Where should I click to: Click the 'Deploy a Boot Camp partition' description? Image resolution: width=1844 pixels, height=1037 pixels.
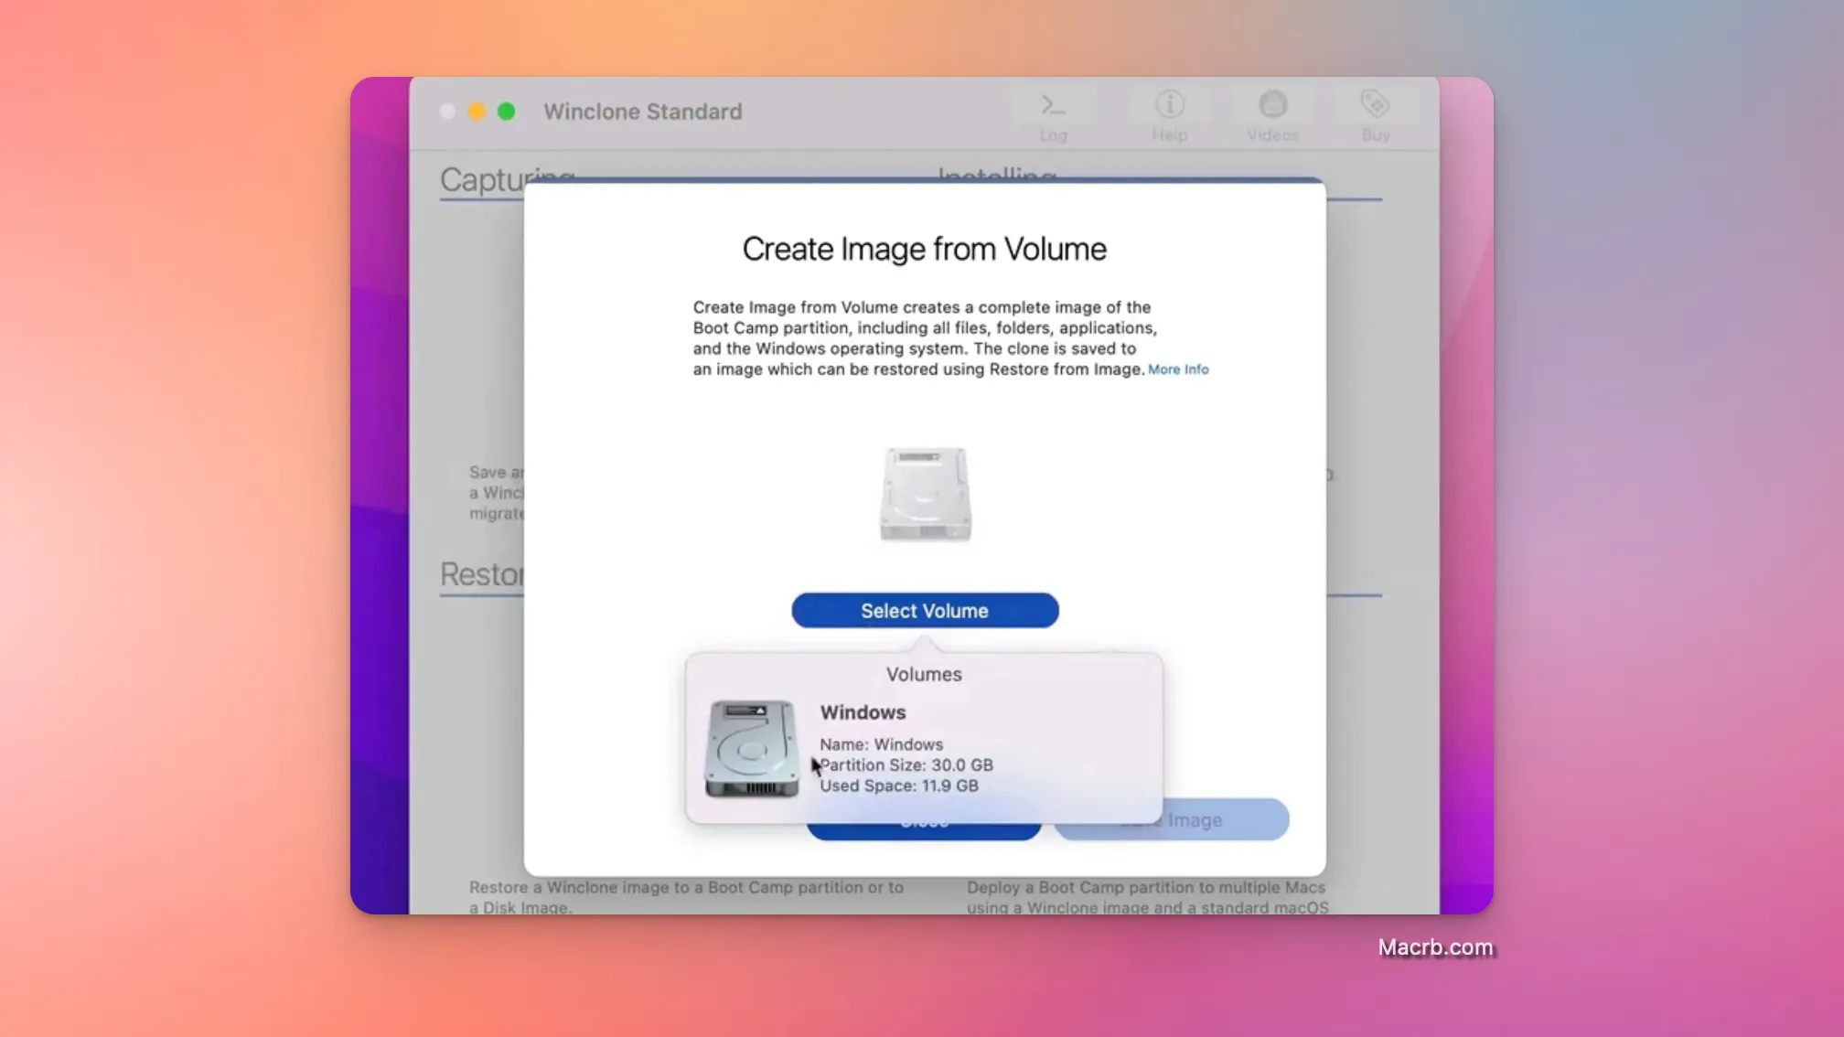click(1147, 897)
